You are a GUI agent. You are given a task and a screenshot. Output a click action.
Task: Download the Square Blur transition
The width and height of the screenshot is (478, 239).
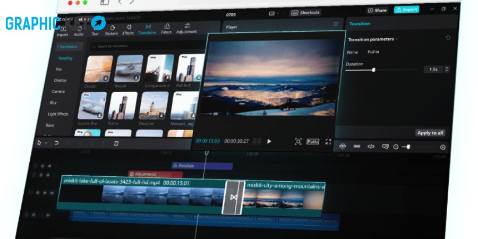pyautogui.click(x=99, y=116)
